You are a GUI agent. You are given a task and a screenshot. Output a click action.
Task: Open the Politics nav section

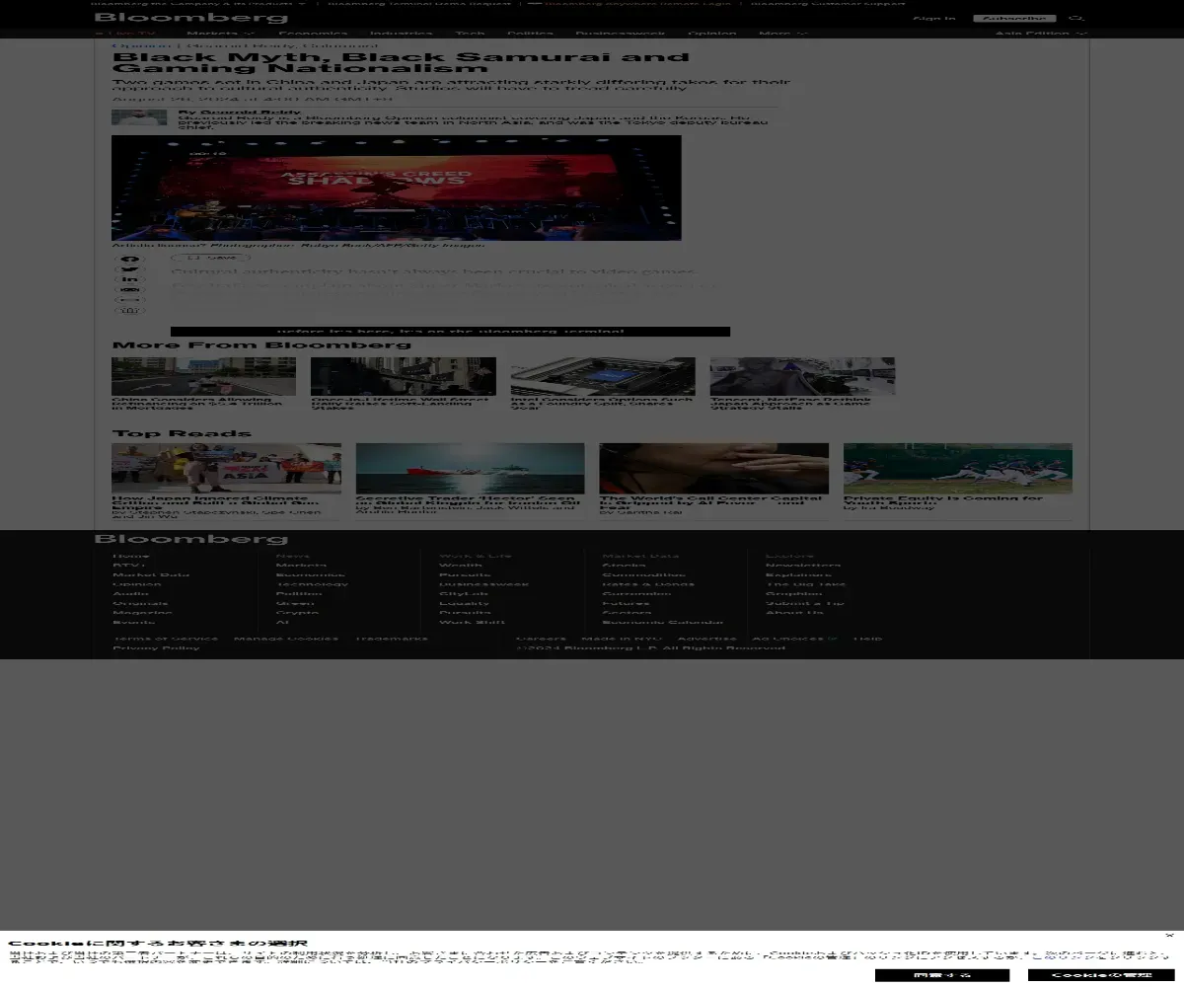coord(530,34)
